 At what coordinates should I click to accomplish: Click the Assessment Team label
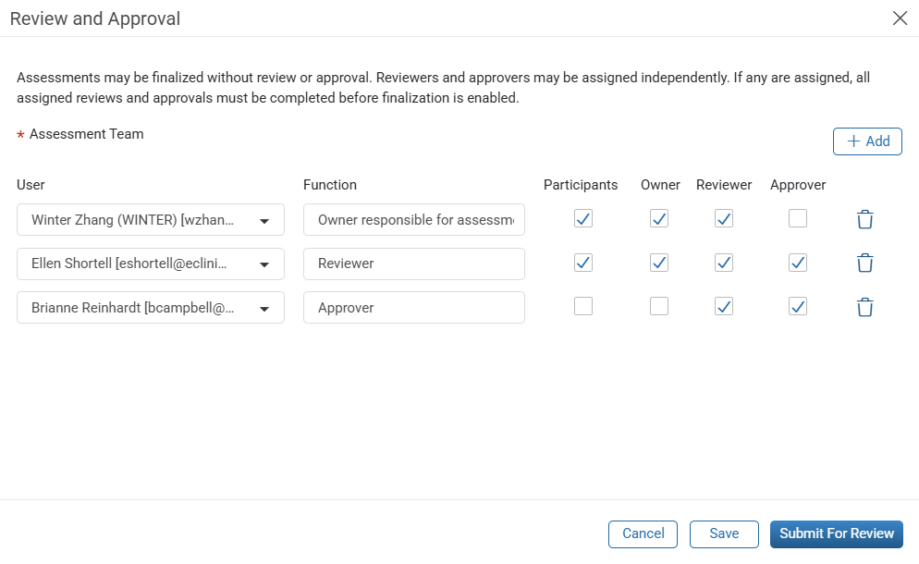86,134
